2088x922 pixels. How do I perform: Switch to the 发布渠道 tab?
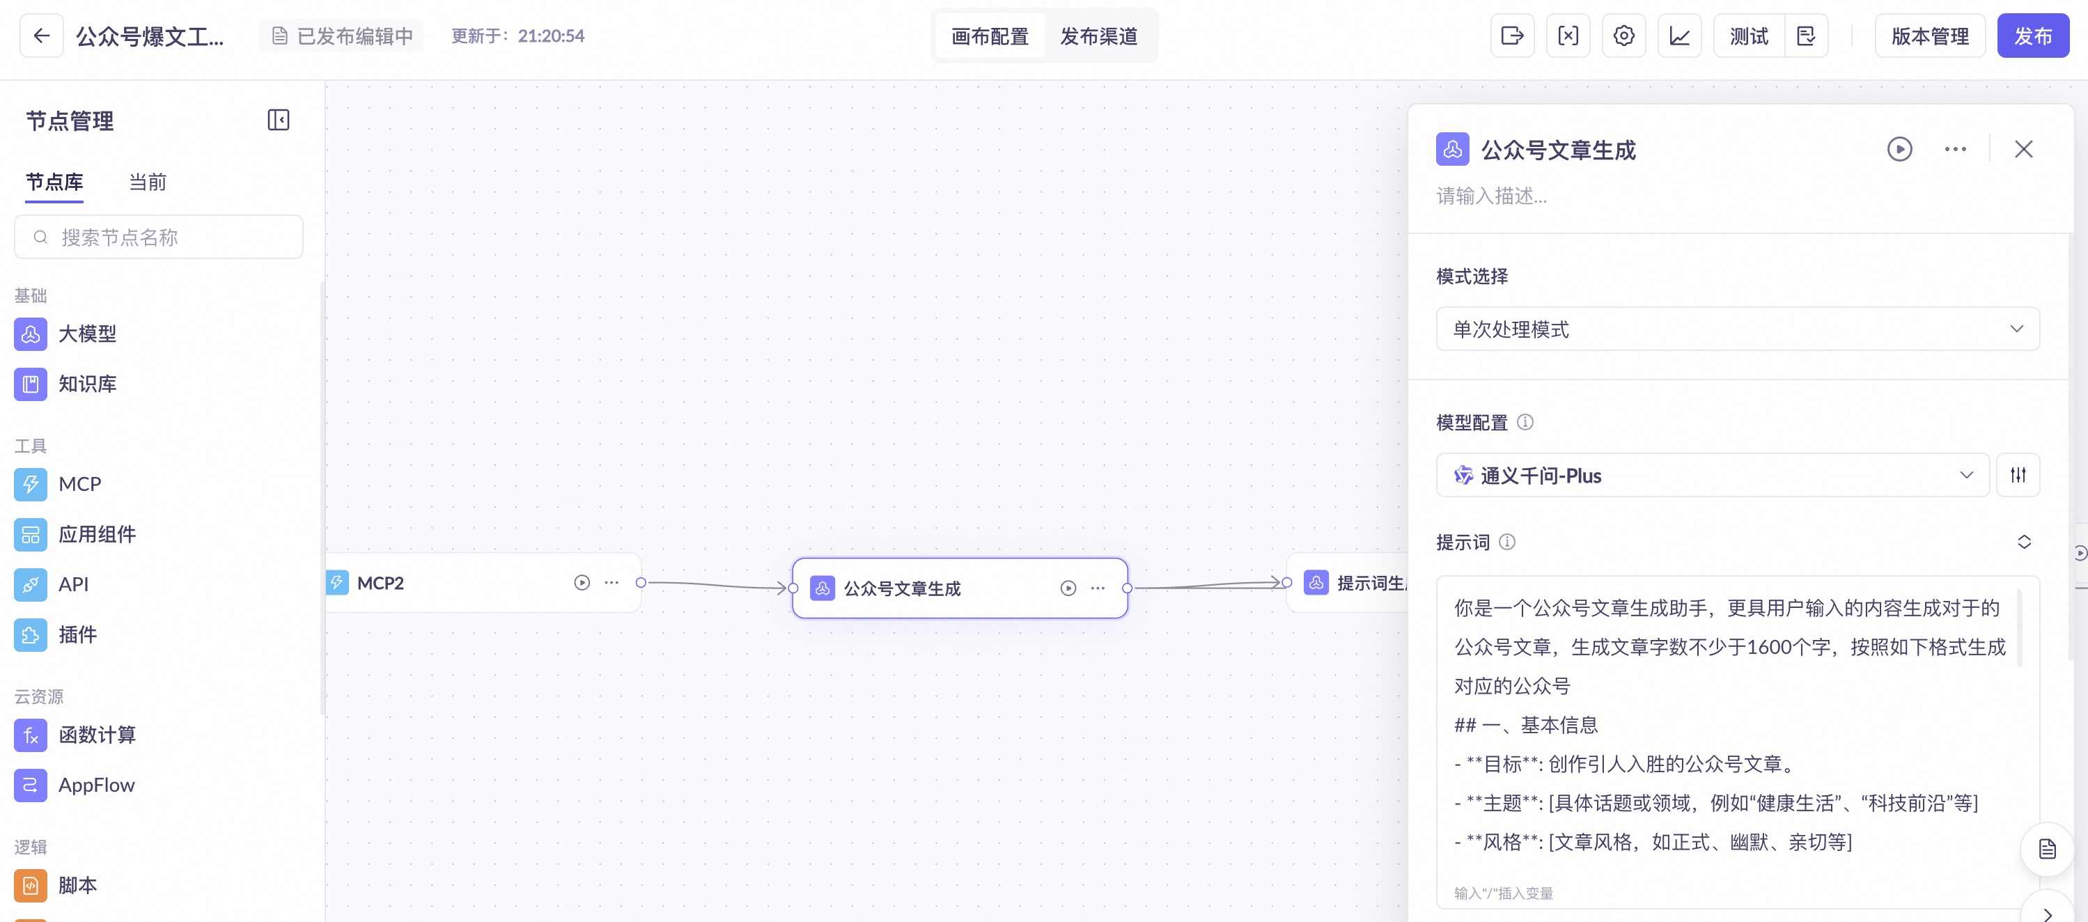1098,36
